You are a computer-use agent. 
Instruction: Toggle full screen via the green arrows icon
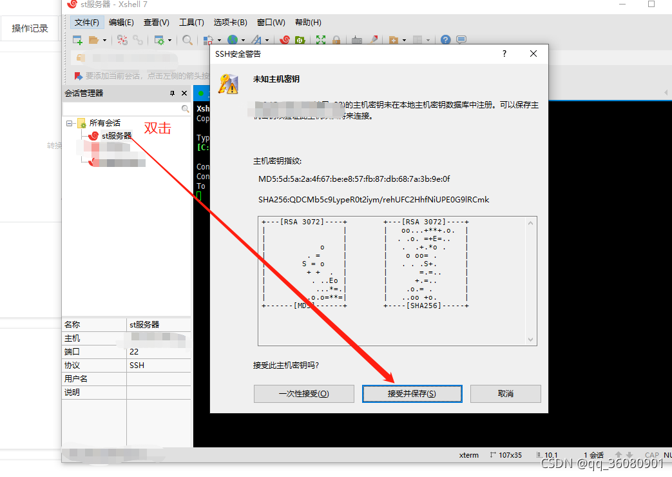point(321,40)
